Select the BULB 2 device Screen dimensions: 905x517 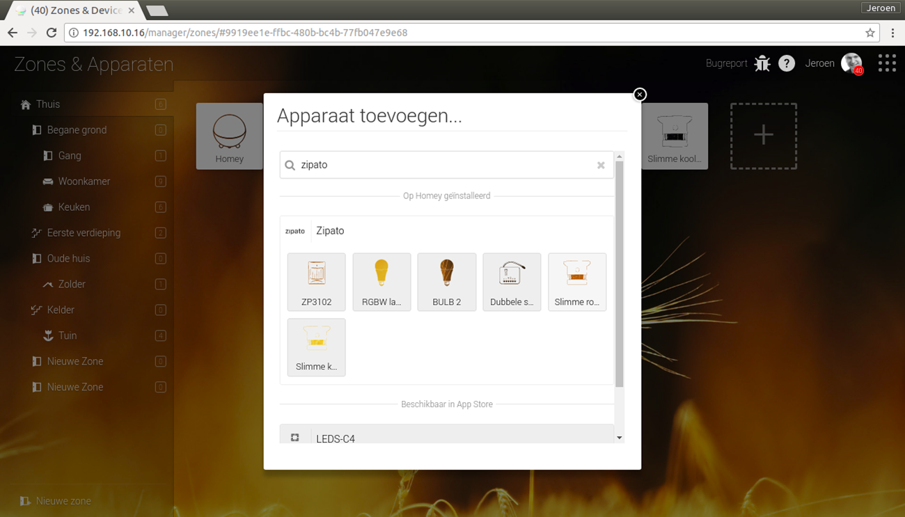pos(447,281)
